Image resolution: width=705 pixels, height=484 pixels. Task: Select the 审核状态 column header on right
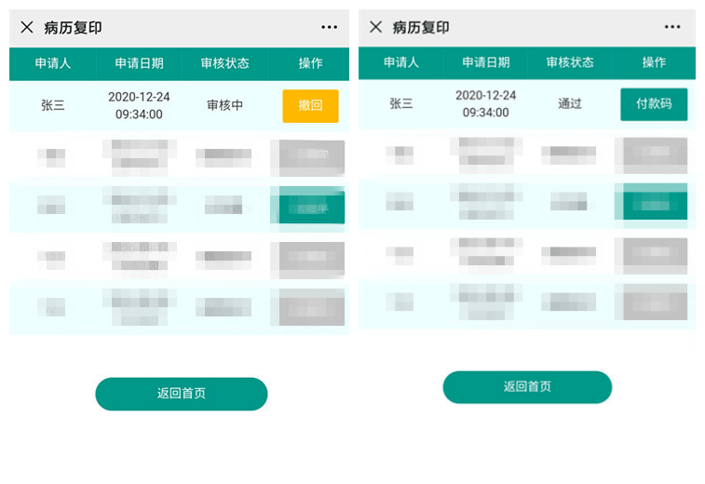tap(570, 62)
